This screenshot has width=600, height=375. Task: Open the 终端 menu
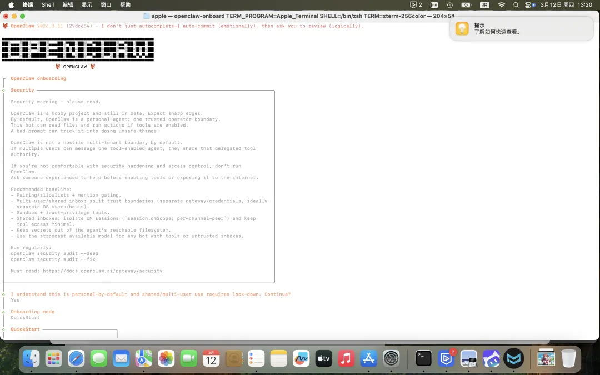[28, 4]
